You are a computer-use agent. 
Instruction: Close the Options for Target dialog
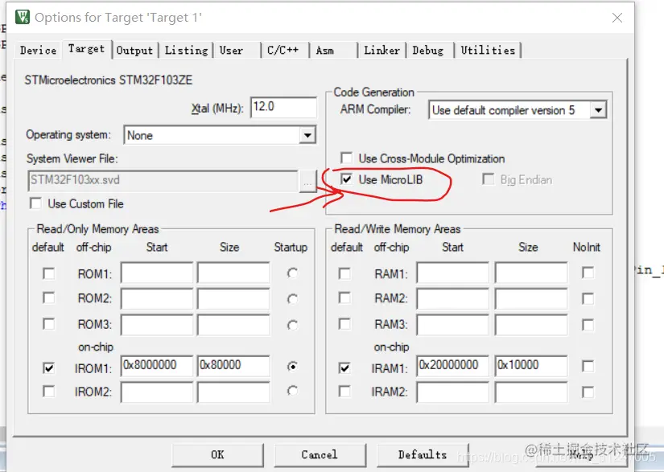pyautogui.click(x=617, y=18)
